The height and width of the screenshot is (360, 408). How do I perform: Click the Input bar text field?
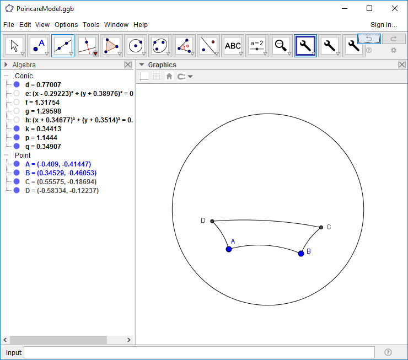(x=199, y=352)
